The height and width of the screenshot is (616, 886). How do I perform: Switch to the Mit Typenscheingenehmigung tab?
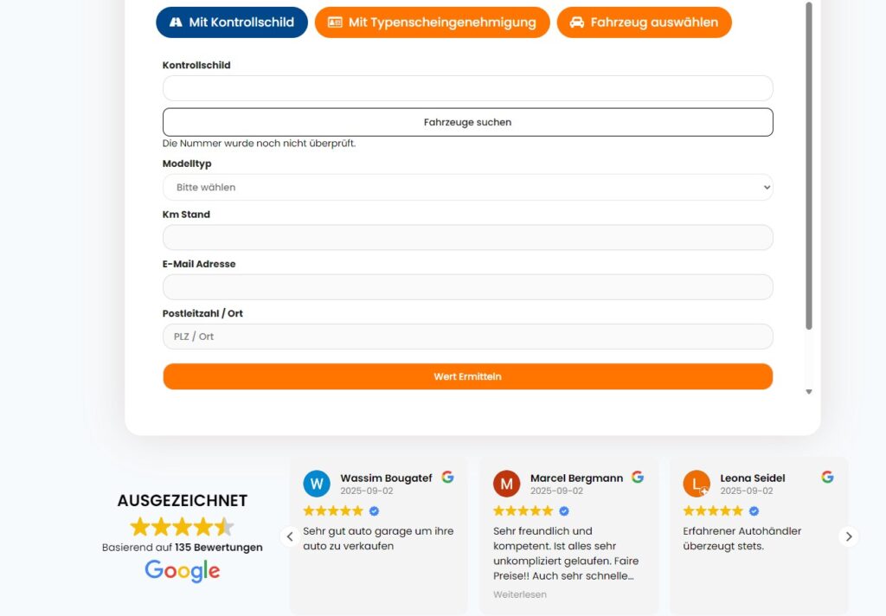point(431,22)
